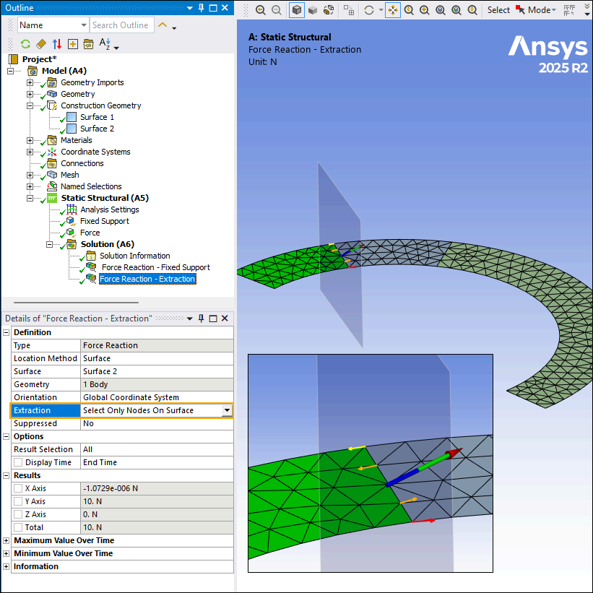The width and height of the screenshot is (593, 593).
Task: Collapse the Definition section
Action: coord(6,332)
